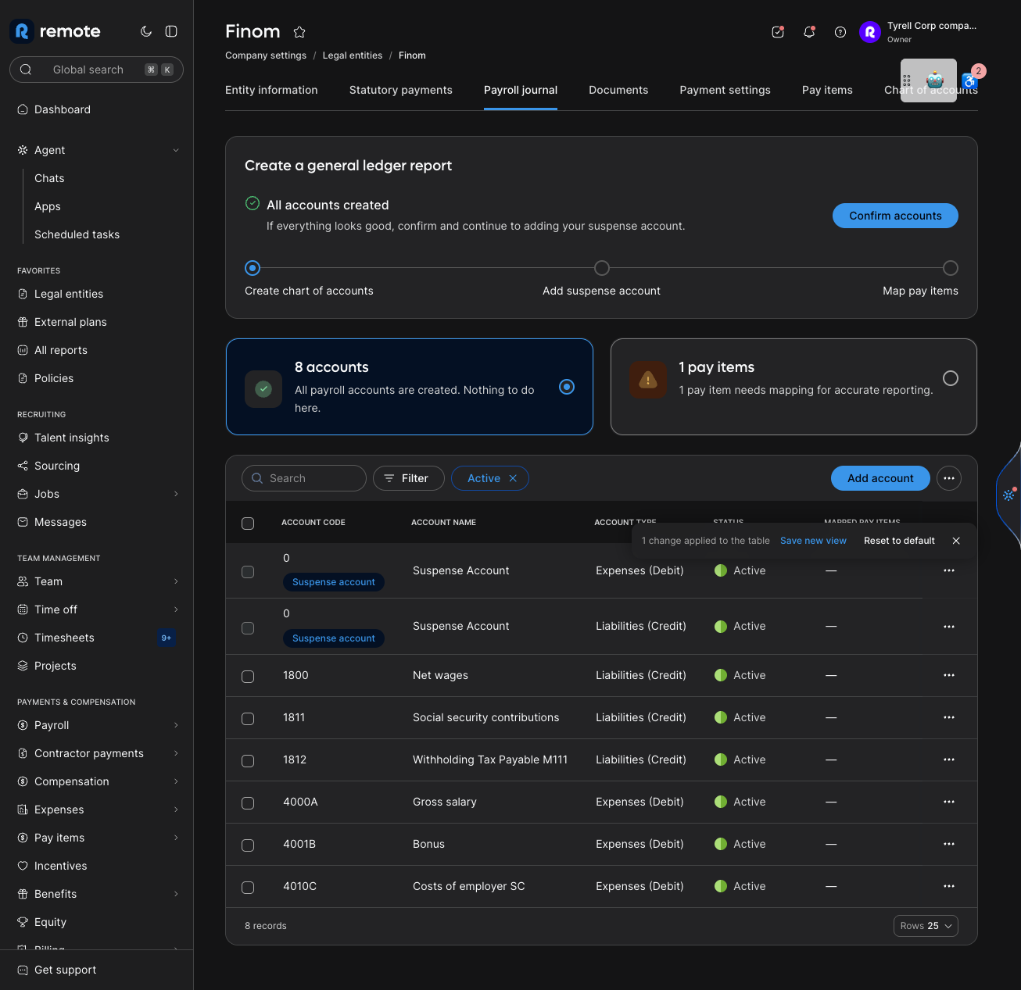Switch to the Pay items tab
Viewport: 1021px width, 990px height.
coord(827,90)
